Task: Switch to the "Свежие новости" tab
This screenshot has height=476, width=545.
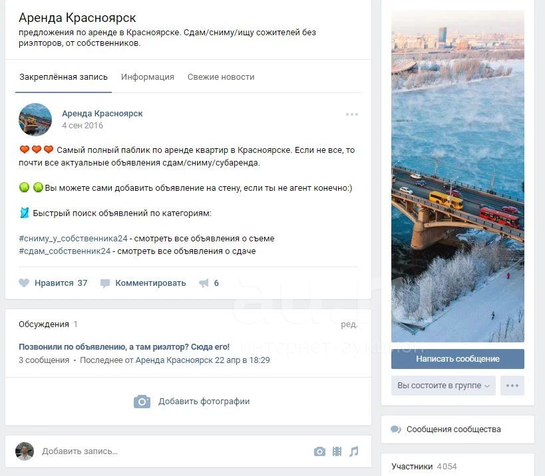Action: click(x=221, y=76)
